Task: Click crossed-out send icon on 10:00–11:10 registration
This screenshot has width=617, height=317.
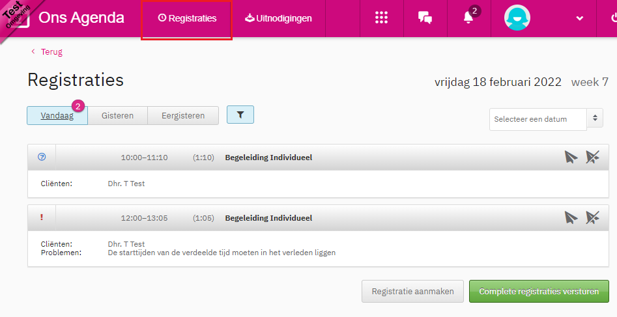Action: pos(592,157)
